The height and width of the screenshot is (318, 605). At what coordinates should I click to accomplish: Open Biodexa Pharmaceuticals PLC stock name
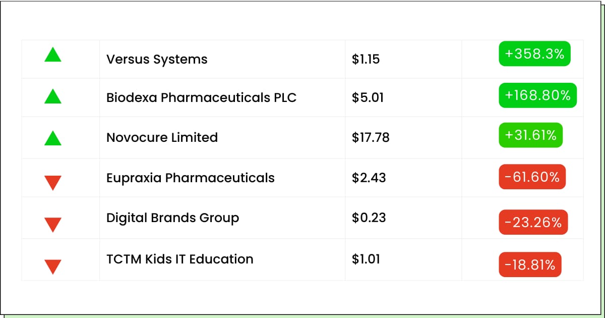[x=201, y=97]
